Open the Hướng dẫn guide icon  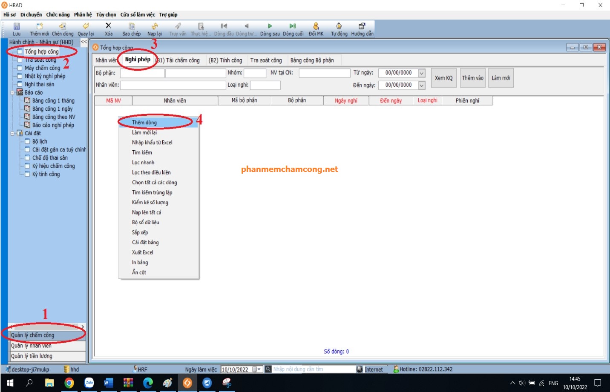[362, 26]
